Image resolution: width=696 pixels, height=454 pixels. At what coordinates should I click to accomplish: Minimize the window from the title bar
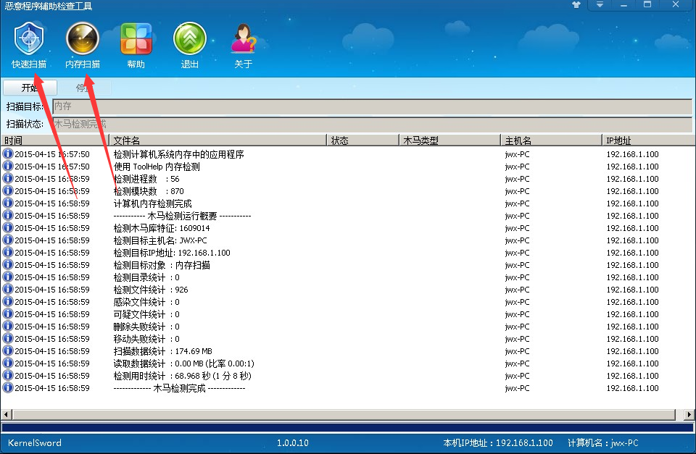click(x=623, y=5)
